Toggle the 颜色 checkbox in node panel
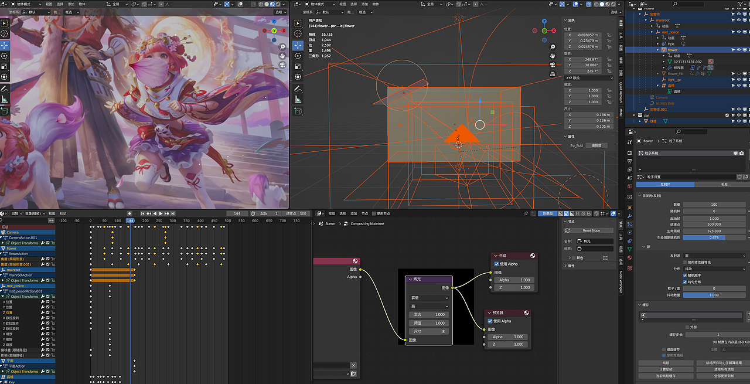 (572, 257)
